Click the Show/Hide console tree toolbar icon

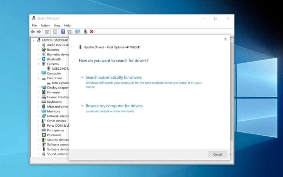47,32
